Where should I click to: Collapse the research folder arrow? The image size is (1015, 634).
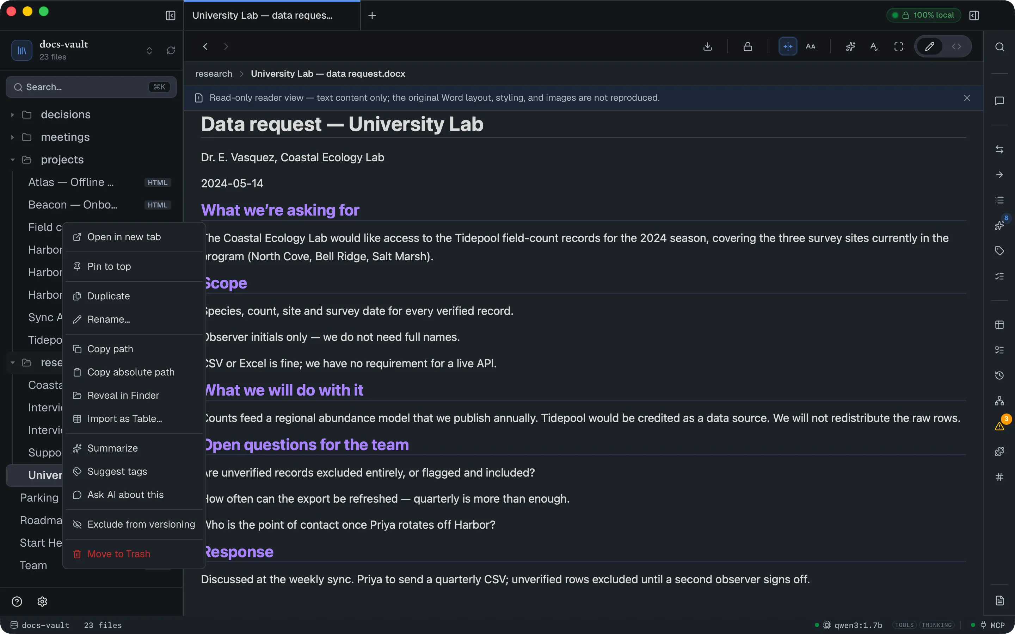pyautogui.click(x=13, y=363)
